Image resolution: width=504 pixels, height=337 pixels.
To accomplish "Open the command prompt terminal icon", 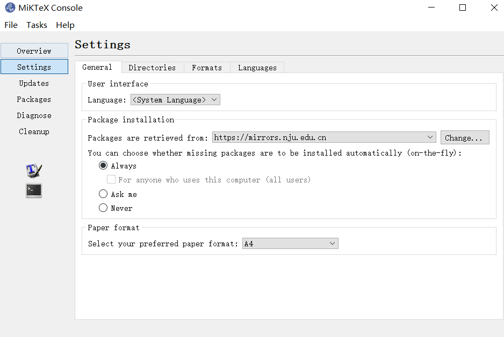I will [x=34, y=191].
